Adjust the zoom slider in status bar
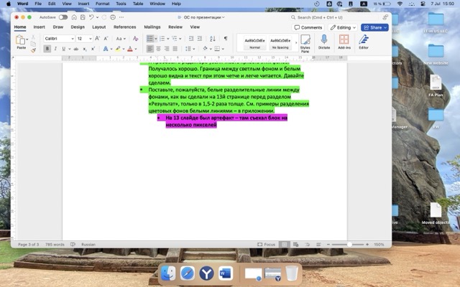The width and height of the screenshot is (460, 287). 350,244
